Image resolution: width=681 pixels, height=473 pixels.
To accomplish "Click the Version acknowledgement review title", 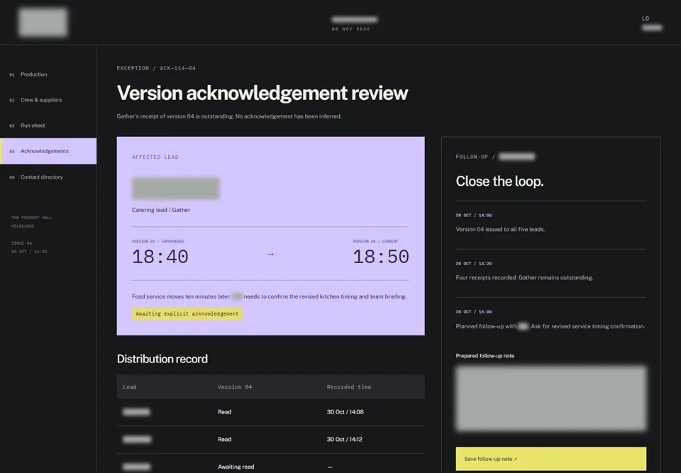I will [262, 93].
